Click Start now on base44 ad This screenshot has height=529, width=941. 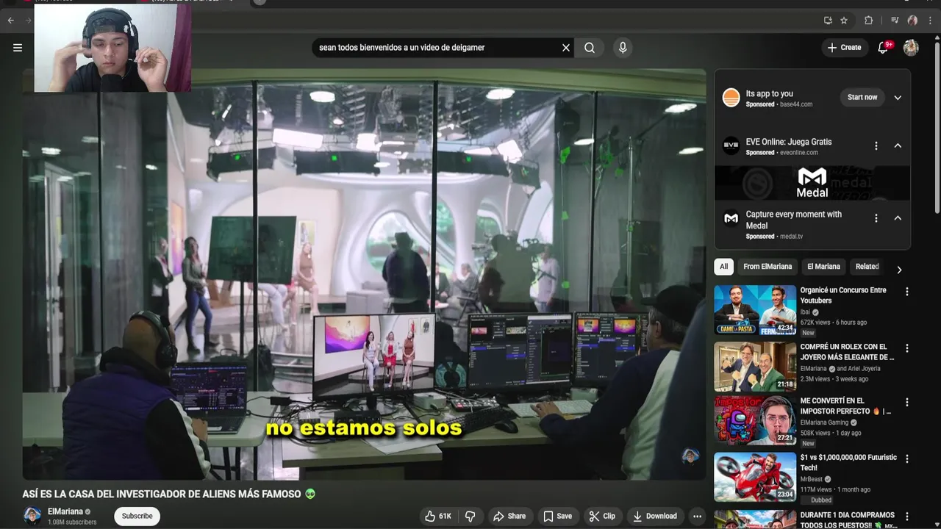point(862,97)
